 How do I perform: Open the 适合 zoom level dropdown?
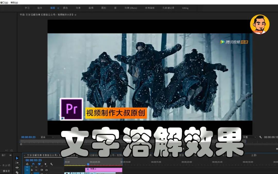point(47,137)
